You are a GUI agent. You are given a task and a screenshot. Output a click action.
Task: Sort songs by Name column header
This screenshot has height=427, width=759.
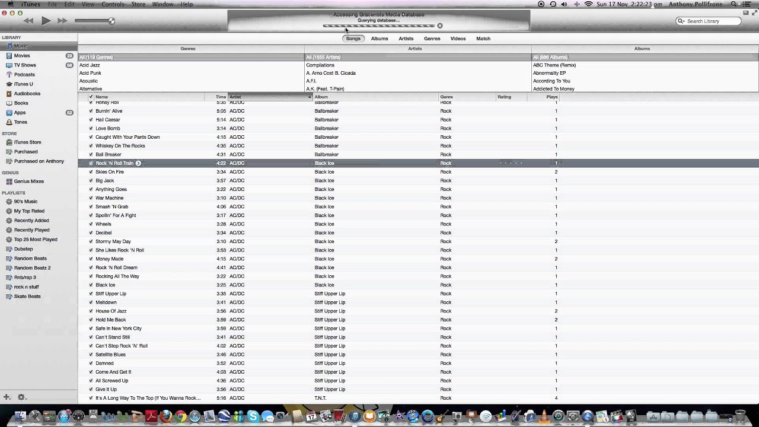click(x=149, y=97)
